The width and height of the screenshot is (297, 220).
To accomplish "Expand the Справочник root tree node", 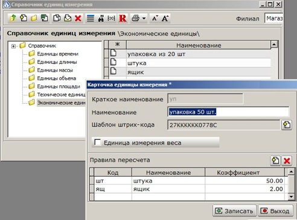I will pos(13,46).
